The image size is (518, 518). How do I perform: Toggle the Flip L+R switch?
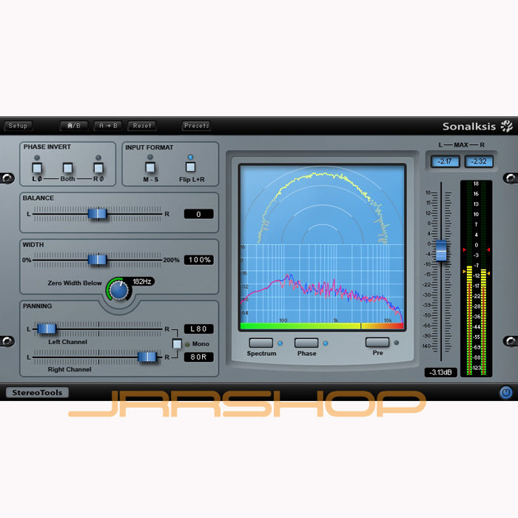(191, 167)
